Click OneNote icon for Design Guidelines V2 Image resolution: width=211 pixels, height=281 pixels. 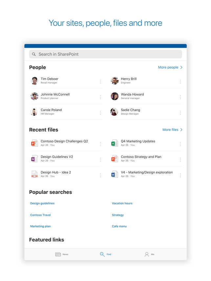pyautogui.click(x=34, y=159)
